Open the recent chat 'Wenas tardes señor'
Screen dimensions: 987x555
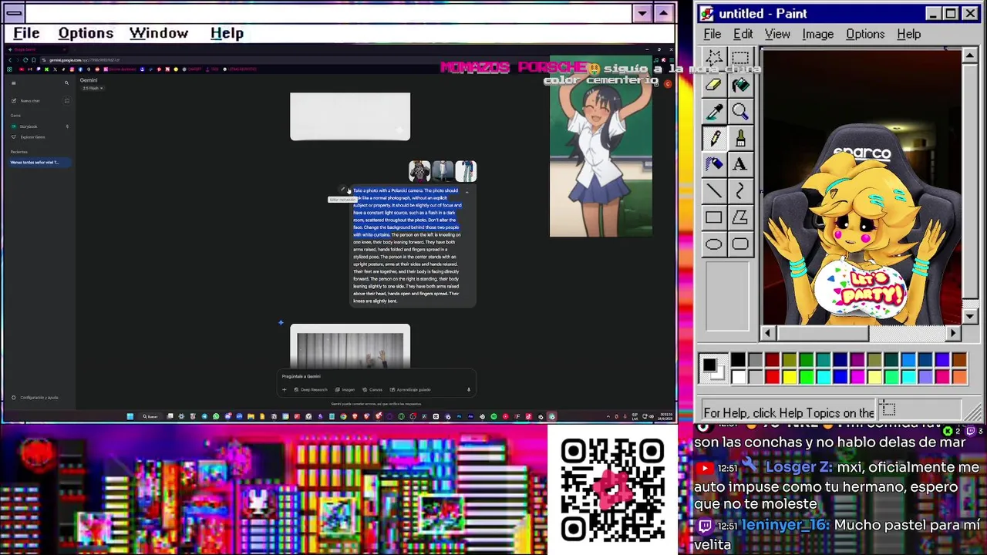click(x=39, y=163)
